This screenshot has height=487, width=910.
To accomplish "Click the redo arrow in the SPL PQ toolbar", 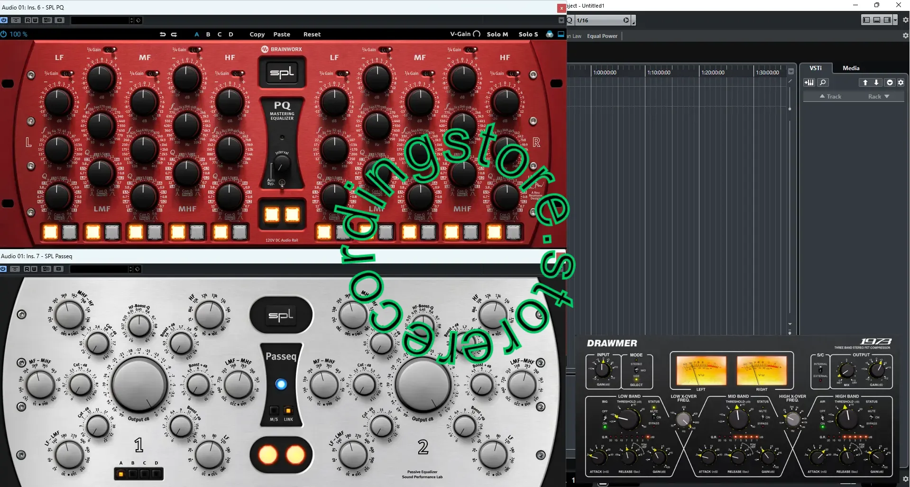I will (x=174, y=34).
